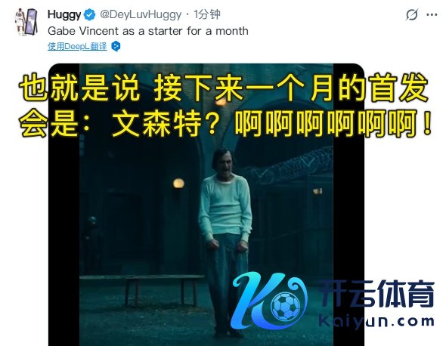
Task: Click the Kaiyun K swirl logo
Action: click(269, 301)
